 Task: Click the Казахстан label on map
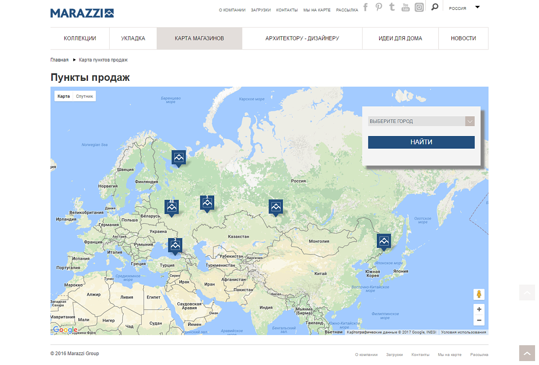(x=239, y=236)
